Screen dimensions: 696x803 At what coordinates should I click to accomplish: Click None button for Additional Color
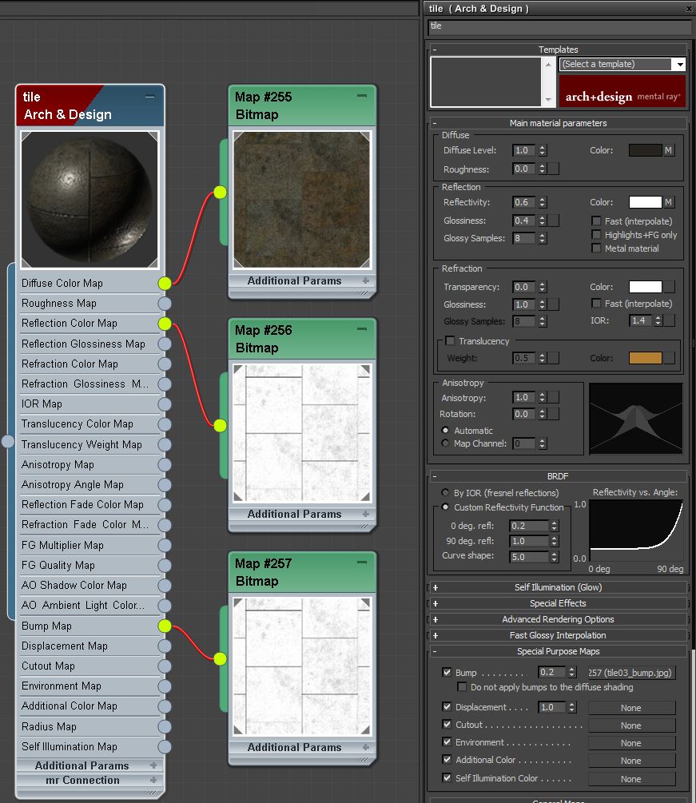coord(631,761)
